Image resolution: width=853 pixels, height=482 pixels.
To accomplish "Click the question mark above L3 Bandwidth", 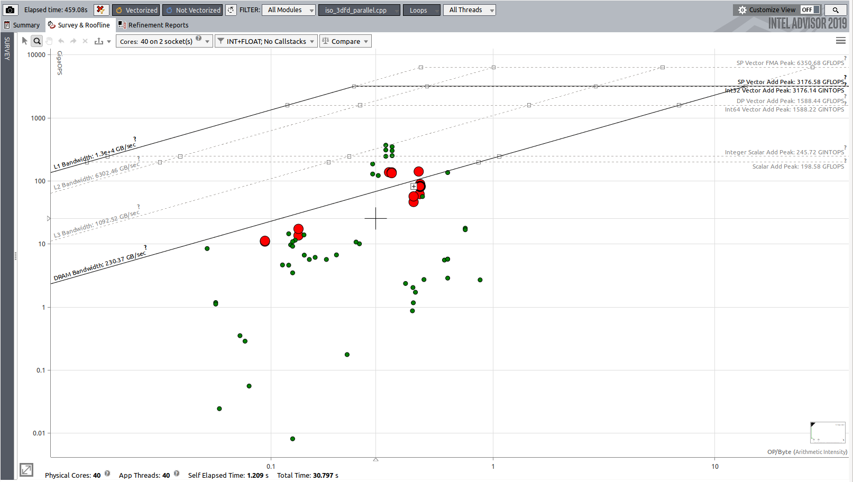I will point(139,207).
